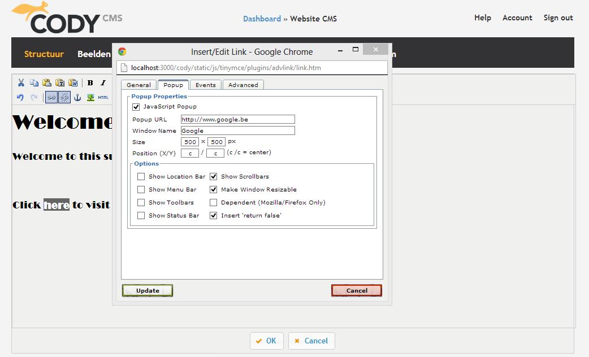This screenshot has width=589, height=357.
Task: Open the Beelden menu item
Action: click(x=94, y=54)
